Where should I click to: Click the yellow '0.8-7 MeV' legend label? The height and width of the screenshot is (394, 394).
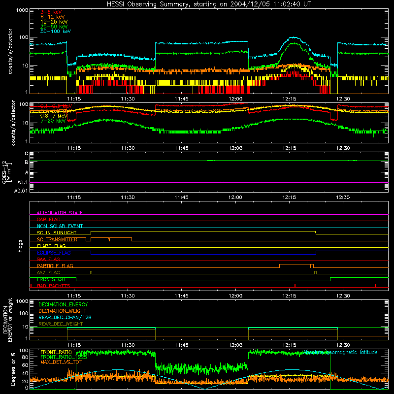pos(54,116)
